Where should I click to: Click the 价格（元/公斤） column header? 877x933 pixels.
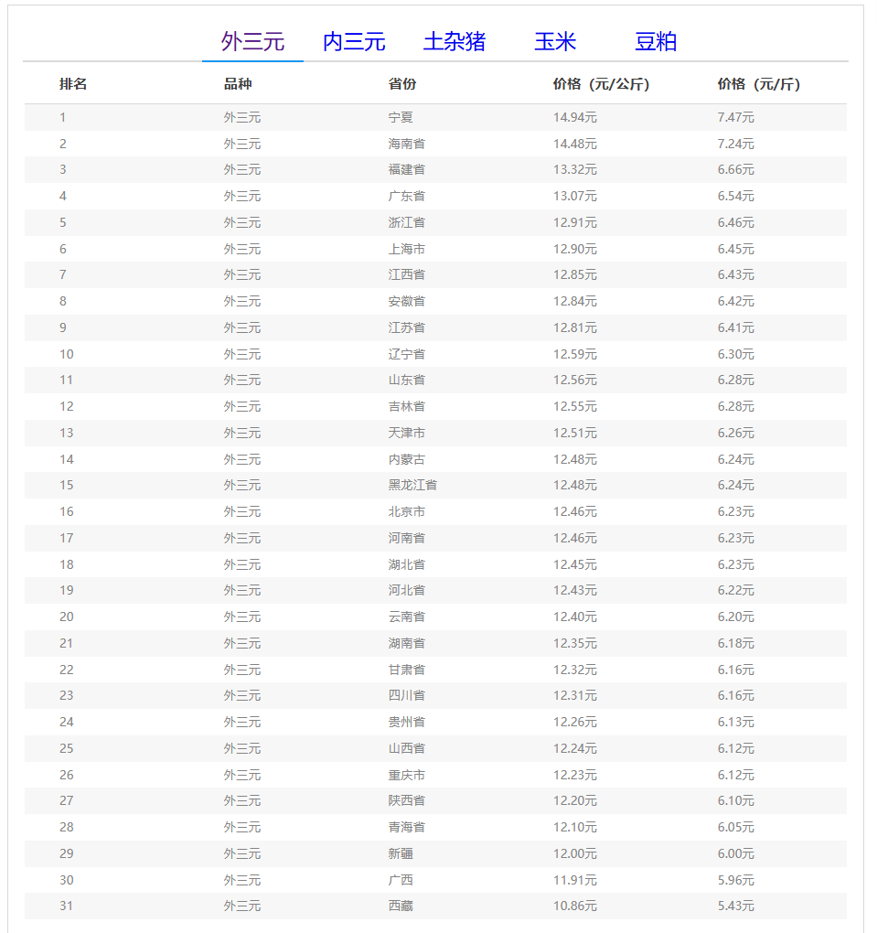click(x=602, y=84)
